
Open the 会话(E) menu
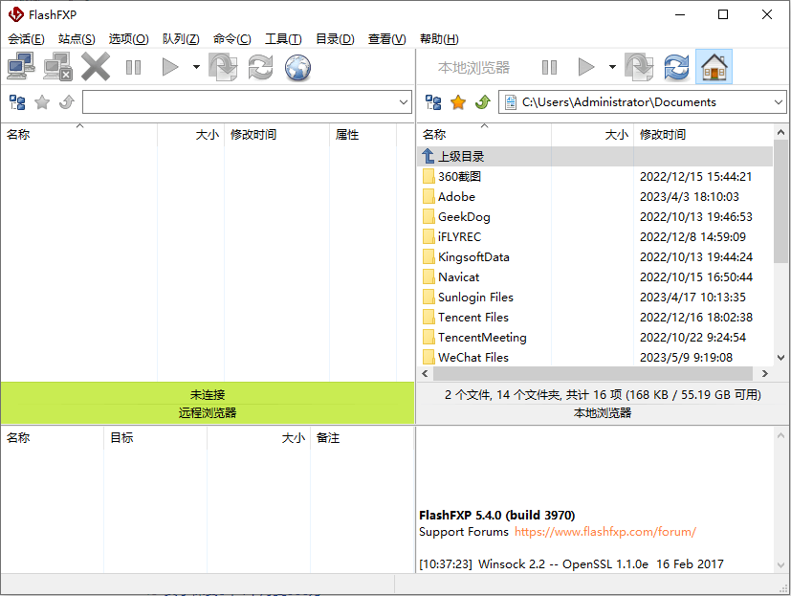[26, 39]
